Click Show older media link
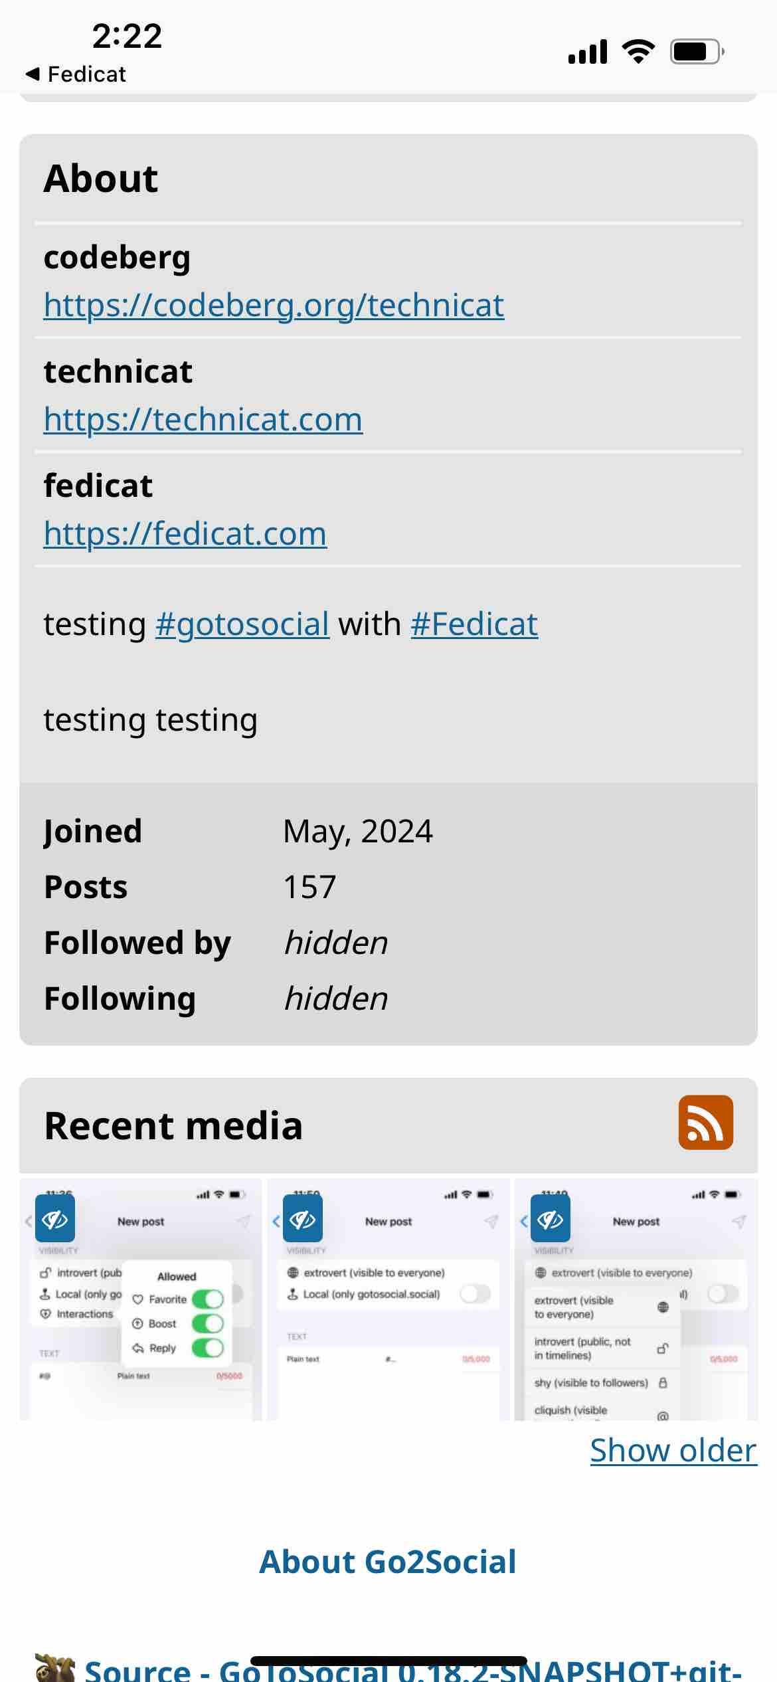 pyautogui.click(x=673, y=1450)
